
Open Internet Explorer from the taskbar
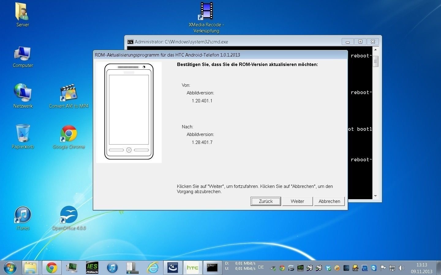[153, 268]
